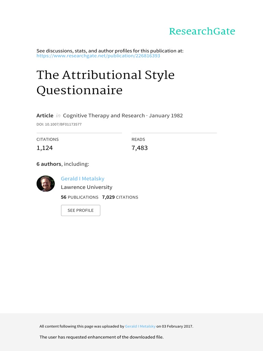The width and height of the screenshot is (263, 351).
Task: Click the DOI 10.1007/BF01173577 text
Action: pos(59,124)
